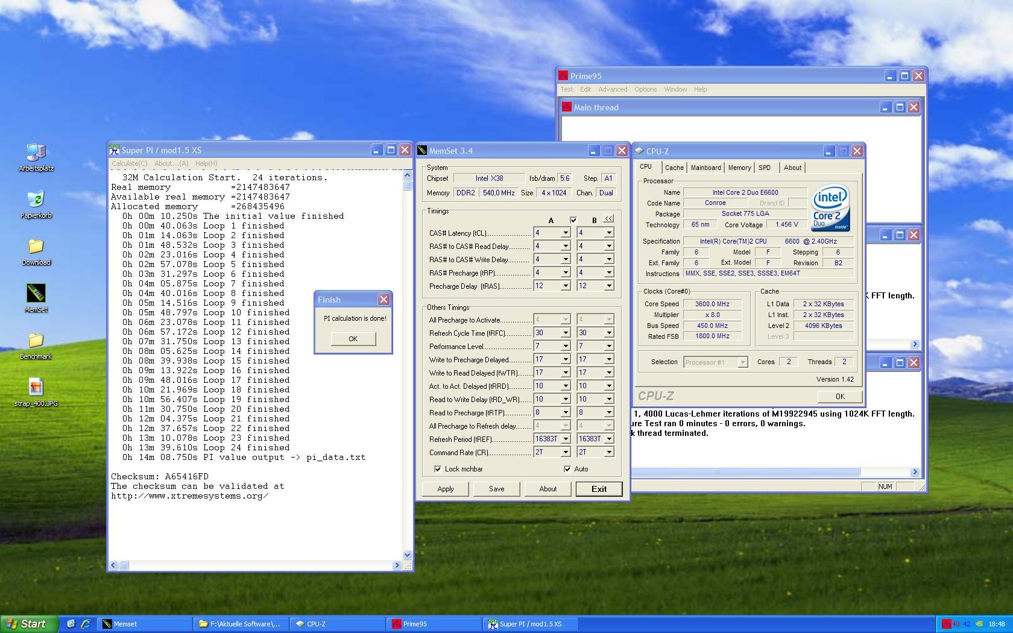This screenshot has height=633, width=1013.
Task: Open Prime95 Advanced menu
Action: [613, 89]
